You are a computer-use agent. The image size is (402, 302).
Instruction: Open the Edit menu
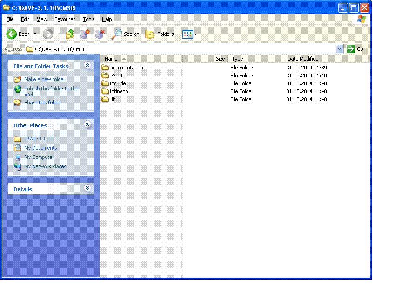(25, 19)
